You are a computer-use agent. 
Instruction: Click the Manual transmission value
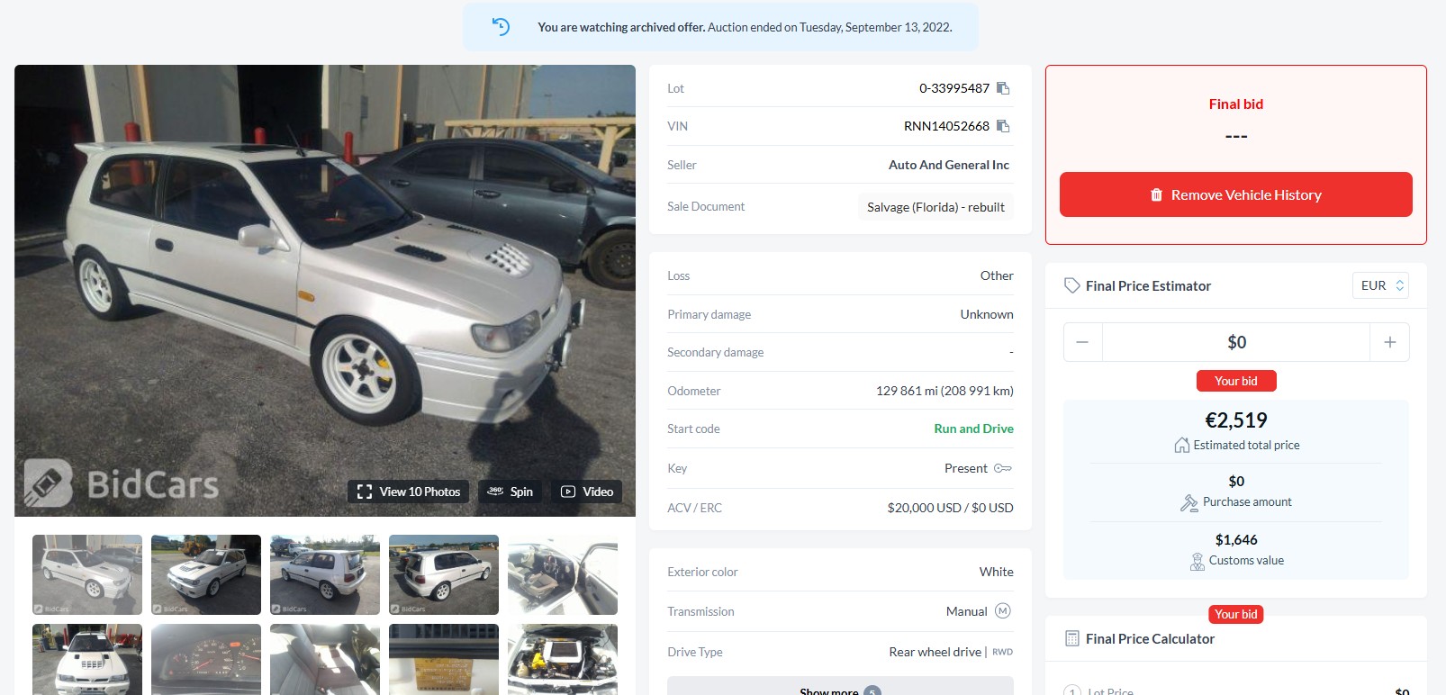point(967,611)
